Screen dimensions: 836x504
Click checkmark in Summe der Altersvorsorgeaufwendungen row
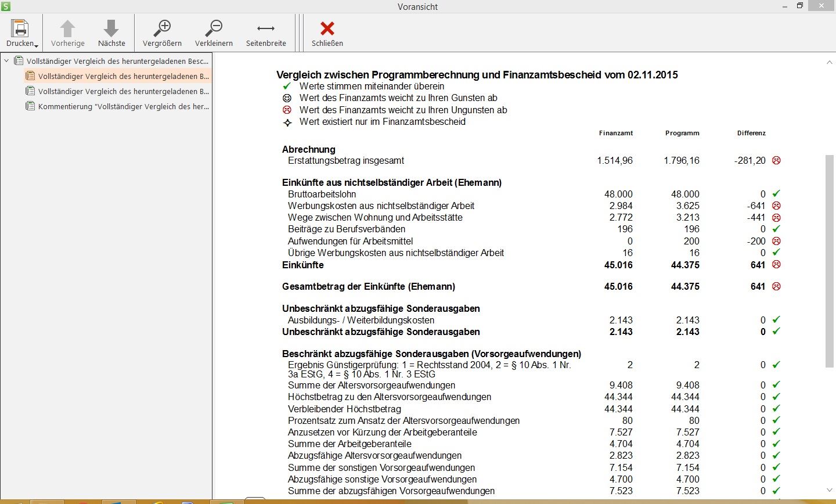pyautogui.click(x=776, y=384)
